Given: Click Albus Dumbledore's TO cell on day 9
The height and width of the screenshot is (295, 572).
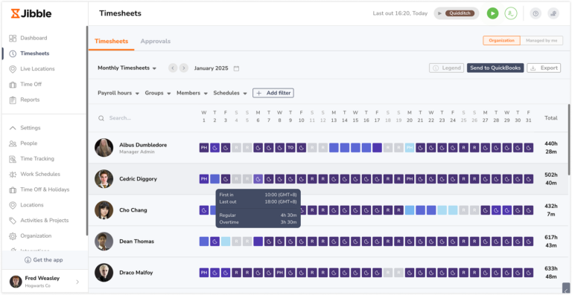Looking at the screenshot, I should pos(290,148).
